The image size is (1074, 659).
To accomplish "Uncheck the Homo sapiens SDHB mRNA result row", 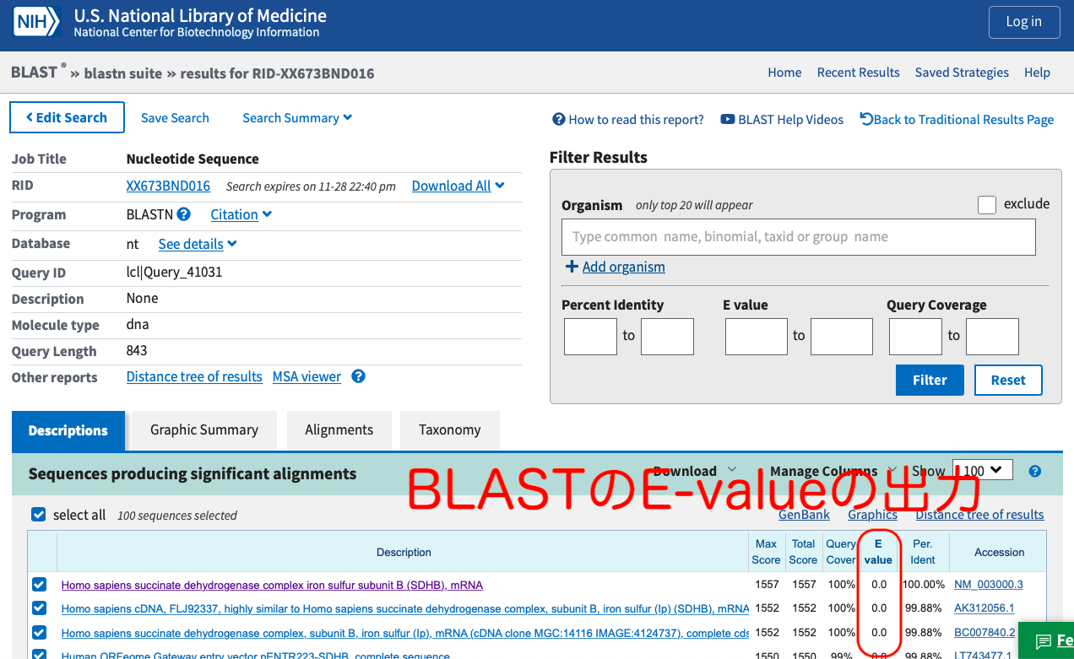I will pos(38,585).
